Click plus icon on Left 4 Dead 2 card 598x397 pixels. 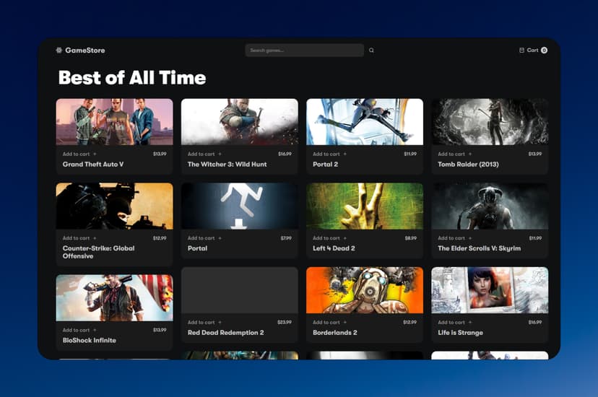(x=345, y=238)
